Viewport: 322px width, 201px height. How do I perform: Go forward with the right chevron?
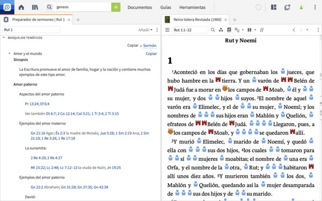coord(301,30)
